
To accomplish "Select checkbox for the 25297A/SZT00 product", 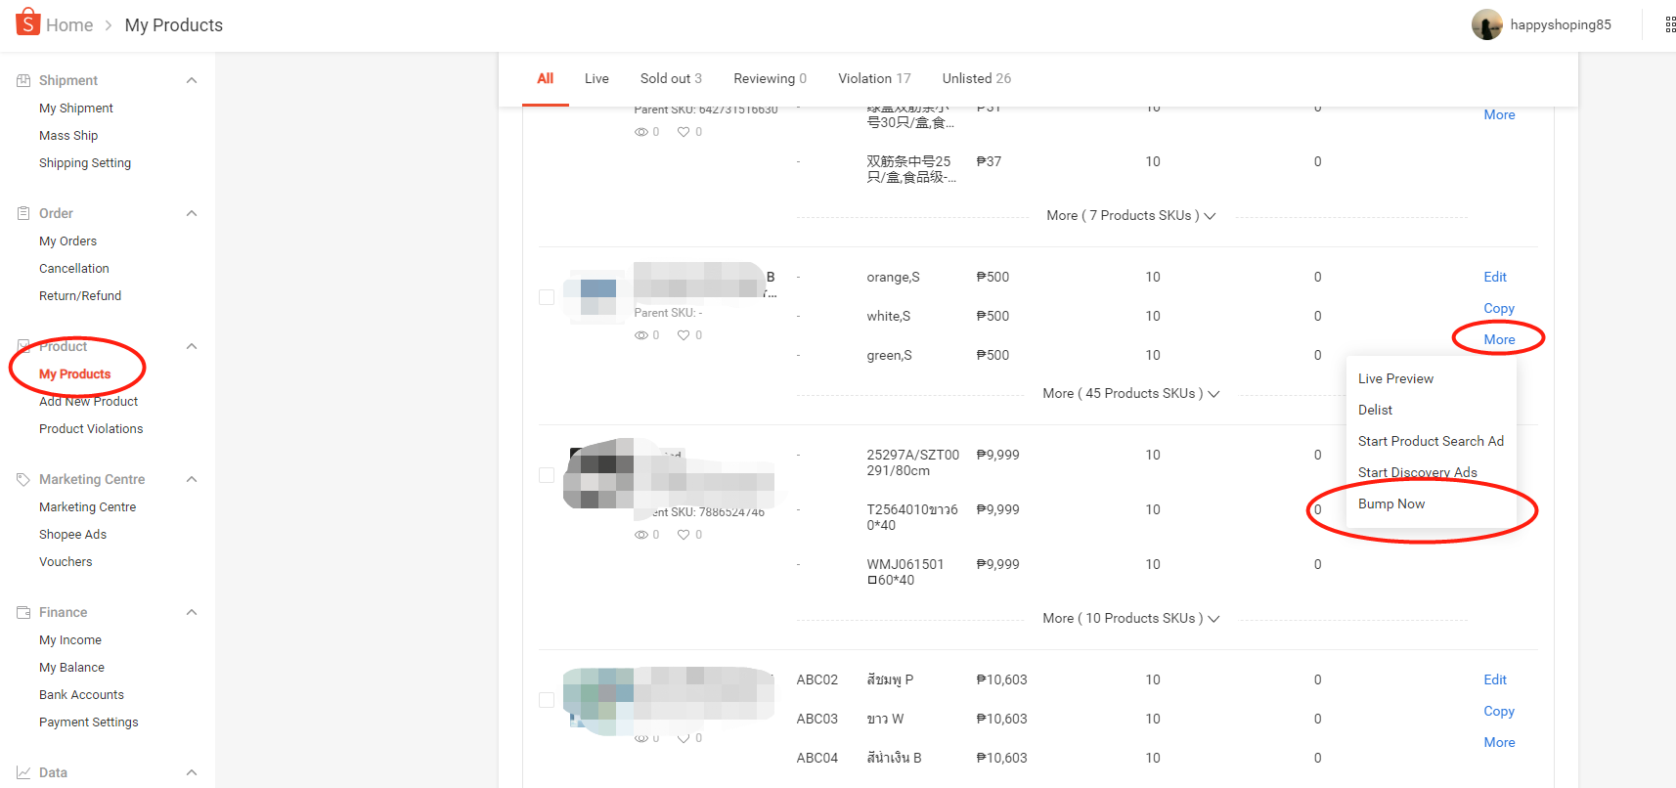I will click(x=547, y=475).
